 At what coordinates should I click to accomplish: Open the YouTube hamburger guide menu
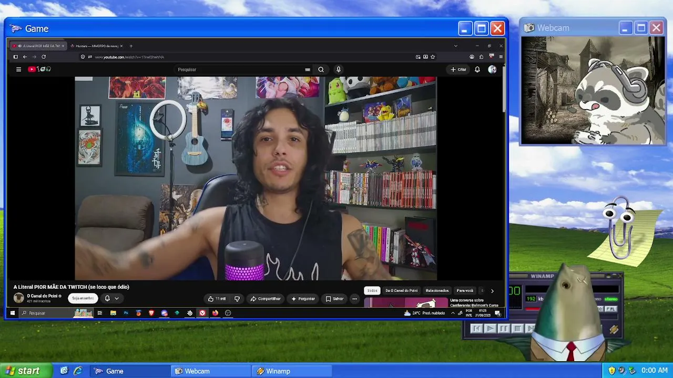[x=18, y=69]
